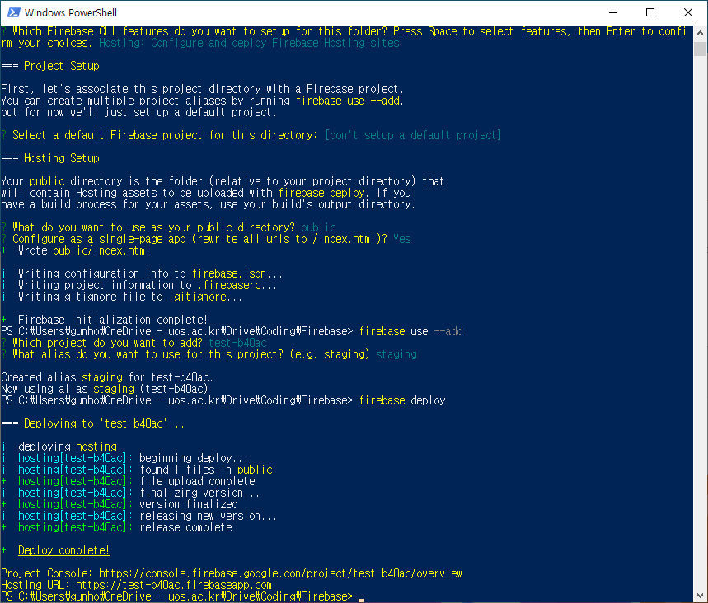708x603 pixels.
Task: Click 'Writing configuration info to firebase.json...' line
Action: click(150, 273)
